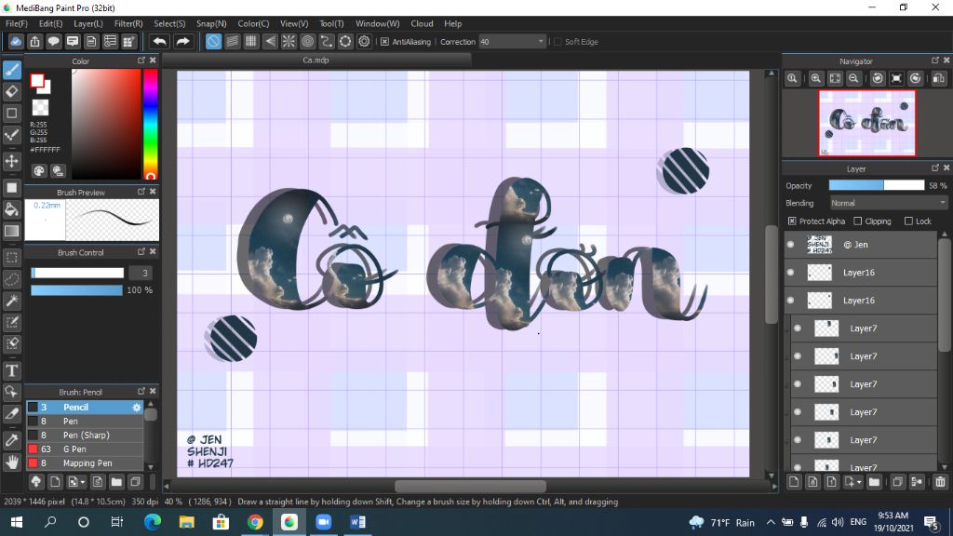
Task: Select the Lasso tool
Action: point(11,279)
